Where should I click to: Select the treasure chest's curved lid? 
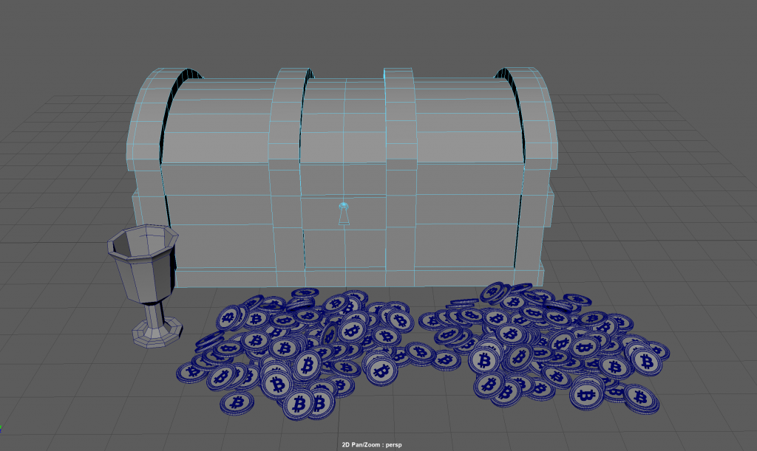point(342,118)
